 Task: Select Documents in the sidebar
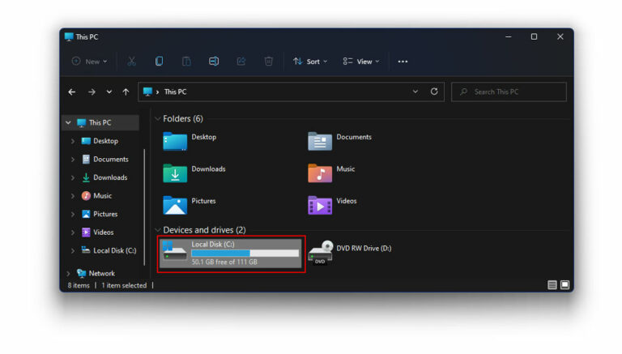coord(104,159)
